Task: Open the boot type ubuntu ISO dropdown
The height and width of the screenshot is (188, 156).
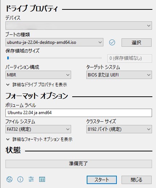Action: click(x=54, y=42)
